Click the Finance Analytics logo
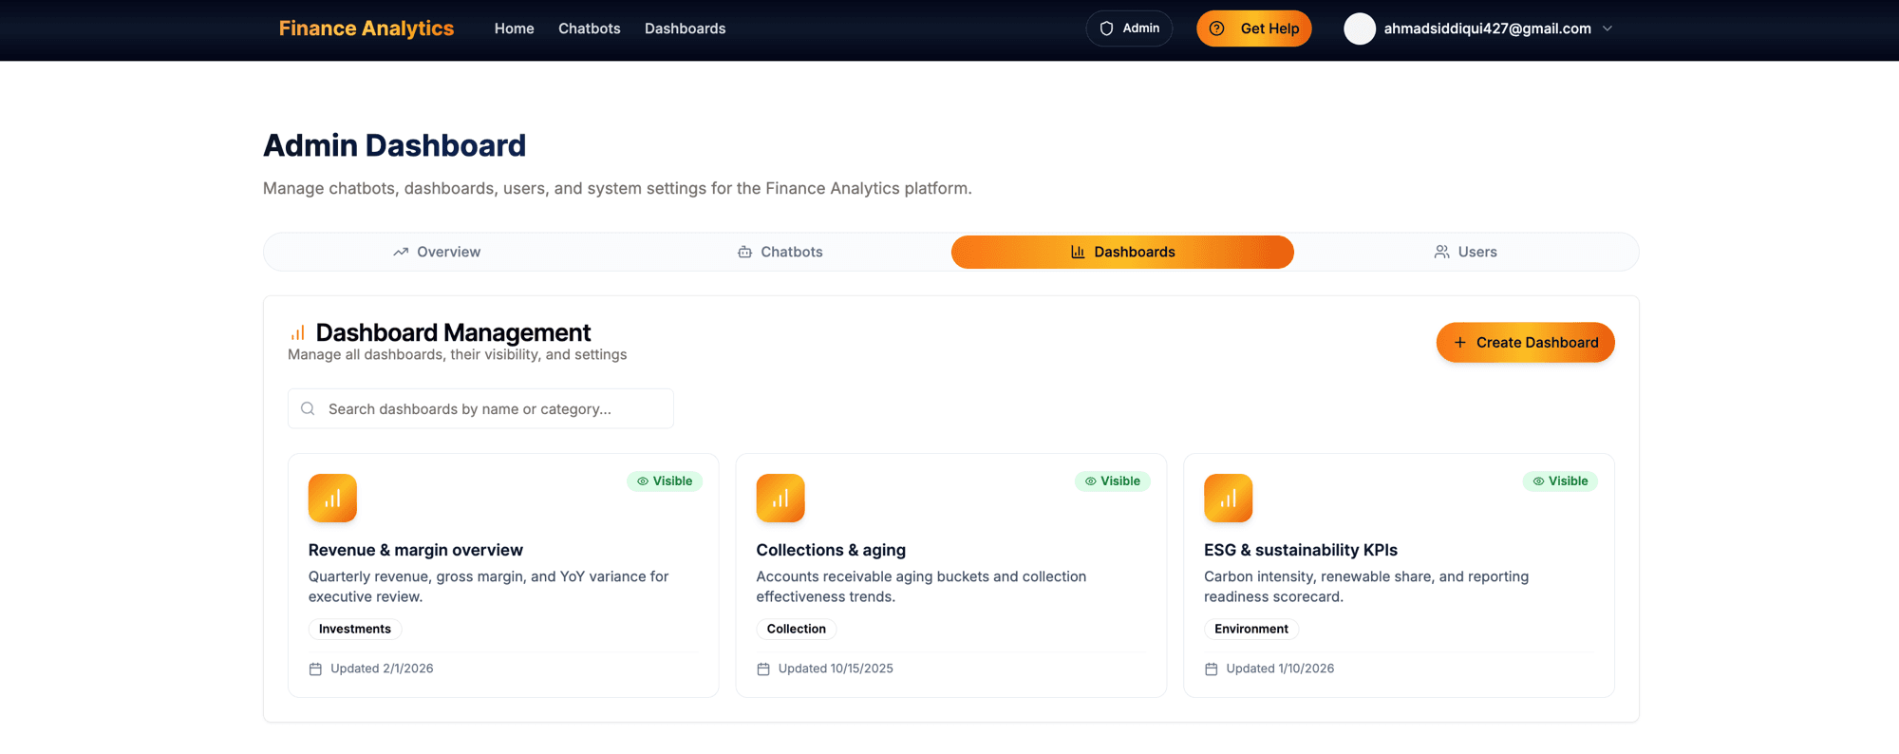The width and height of the screenshot is (1899, 754). (x=366, y=28)
